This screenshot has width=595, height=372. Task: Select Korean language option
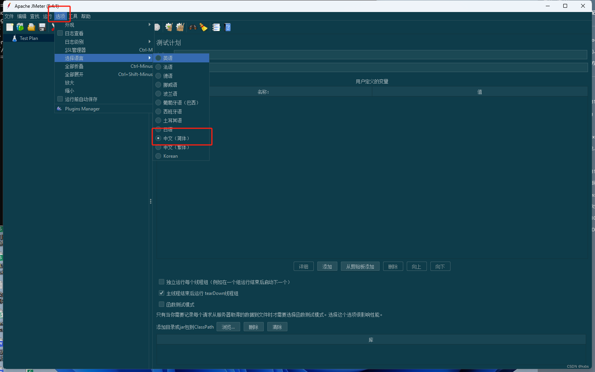181,156
